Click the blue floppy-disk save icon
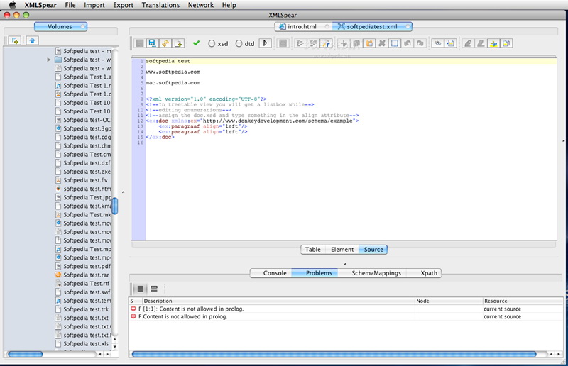 [152, 43]
